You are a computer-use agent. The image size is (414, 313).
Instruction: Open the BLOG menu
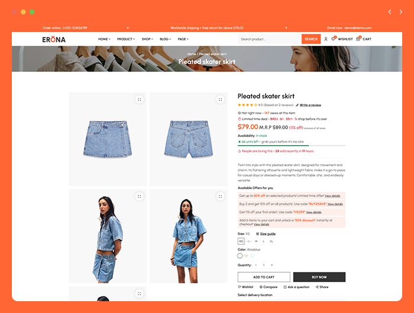[x=165, y=39]
